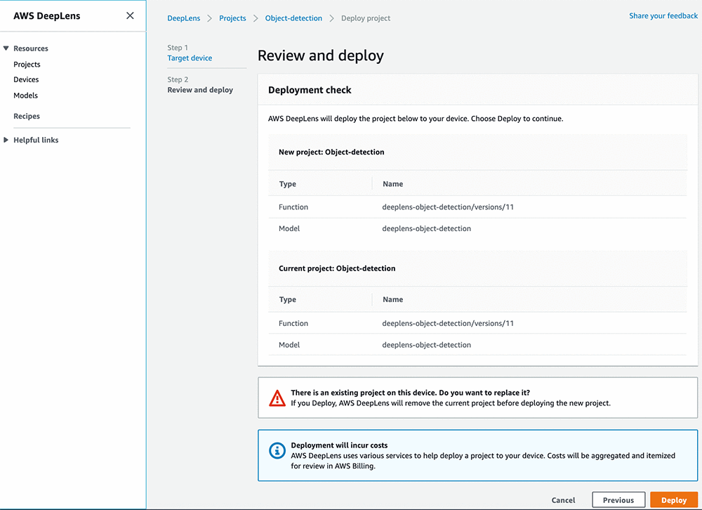Click Review and deploy page heading
The height and width of the screenshot is (510, 702).
pos(321,55)
